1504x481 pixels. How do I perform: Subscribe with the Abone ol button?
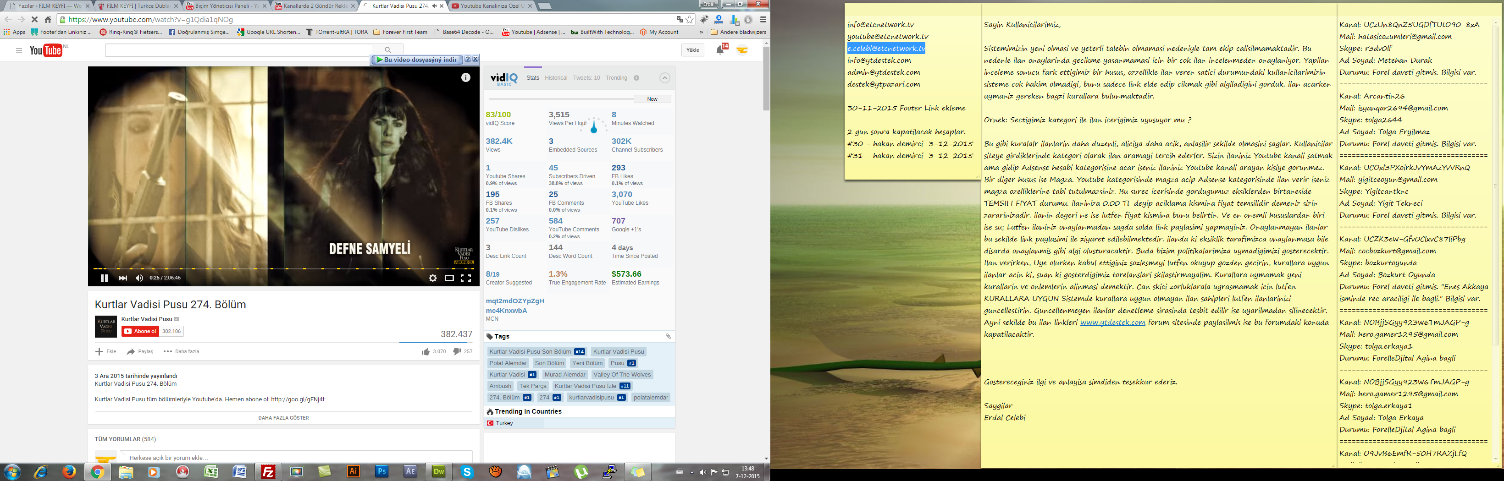(140, 331)
